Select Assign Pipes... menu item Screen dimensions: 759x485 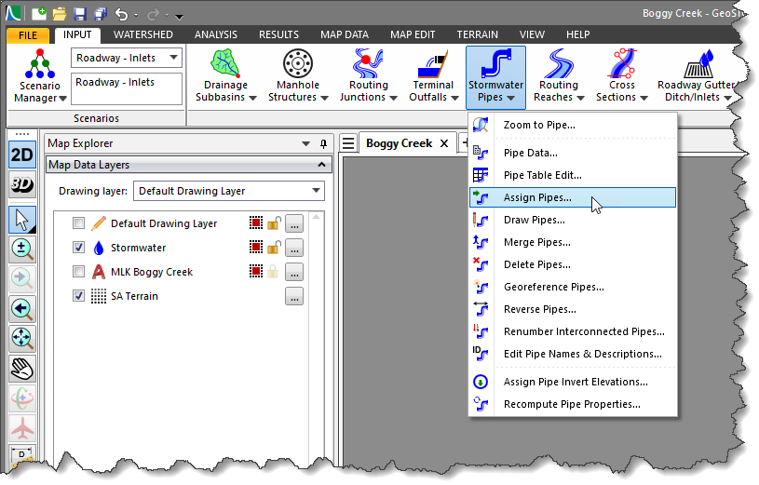click(573, 197)
